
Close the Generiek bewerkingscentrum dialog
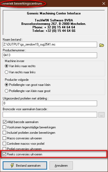pyautogui.click(x=104, y=3)
